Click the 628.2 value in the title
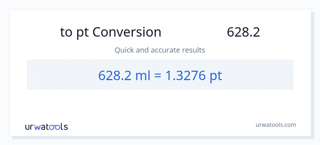Screen dimensions: 320x145 coord(243,32)
